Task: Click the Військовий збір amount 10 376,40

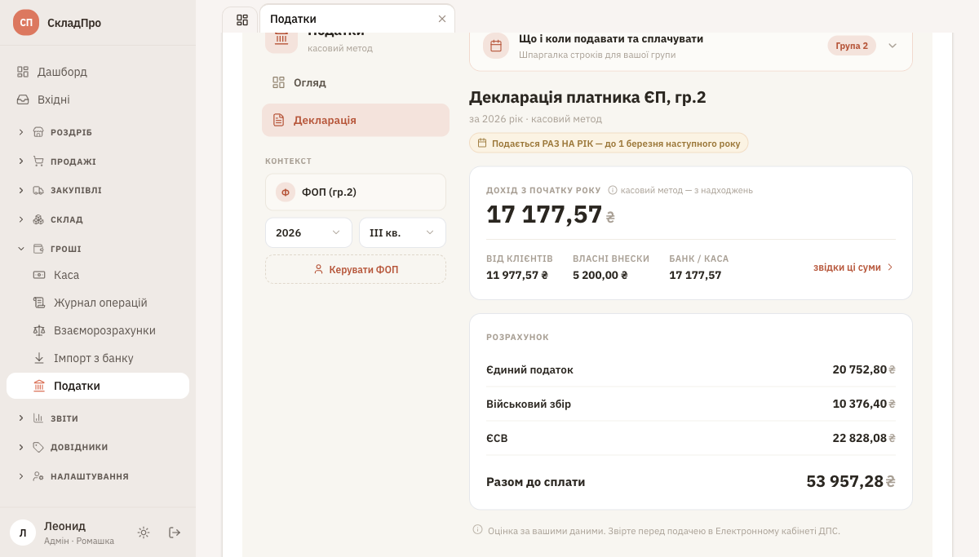Action: 864,404
